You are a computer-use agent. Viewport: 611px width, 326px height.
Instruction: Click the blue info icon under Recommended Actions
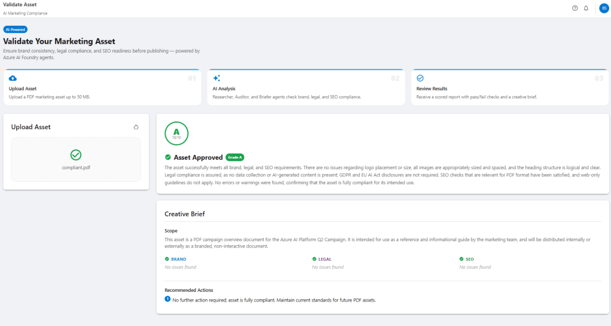[x=167, y=298]
